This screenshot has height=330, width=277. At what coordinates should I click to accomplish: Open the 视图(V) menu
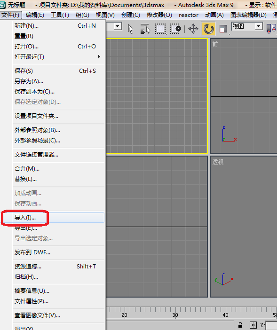(105, 15)
